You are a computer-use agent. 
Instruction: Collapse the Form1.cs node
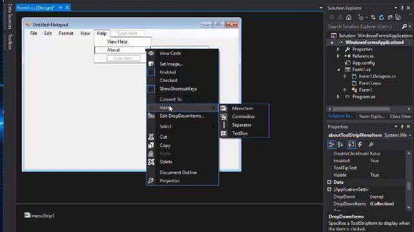tap(339, 70)
